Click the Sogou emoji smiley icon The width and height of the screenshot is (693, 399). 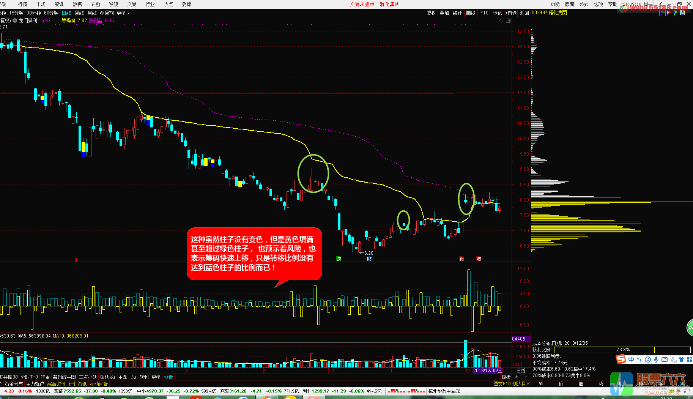click(648, 360)
